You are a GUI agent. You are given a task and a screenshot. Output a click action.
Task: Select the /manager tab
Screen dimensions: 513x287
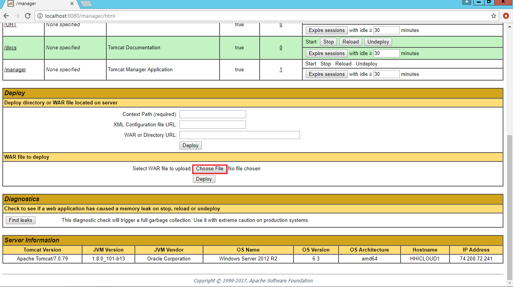click(x=39, y=3)
